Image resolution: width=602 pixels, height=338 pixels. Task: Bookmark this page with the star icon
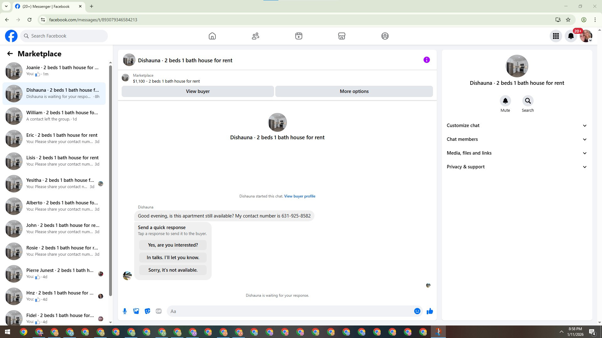(568, 20)
